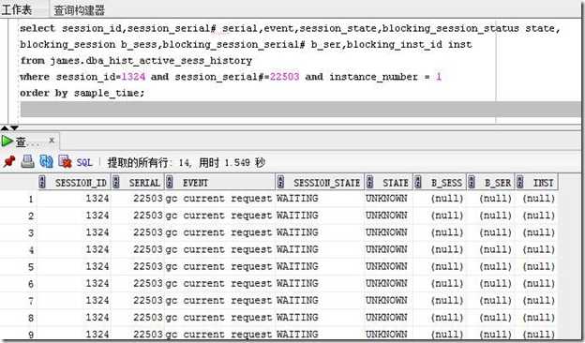Click STATE cell UNKNOWN in row 1

389,199
